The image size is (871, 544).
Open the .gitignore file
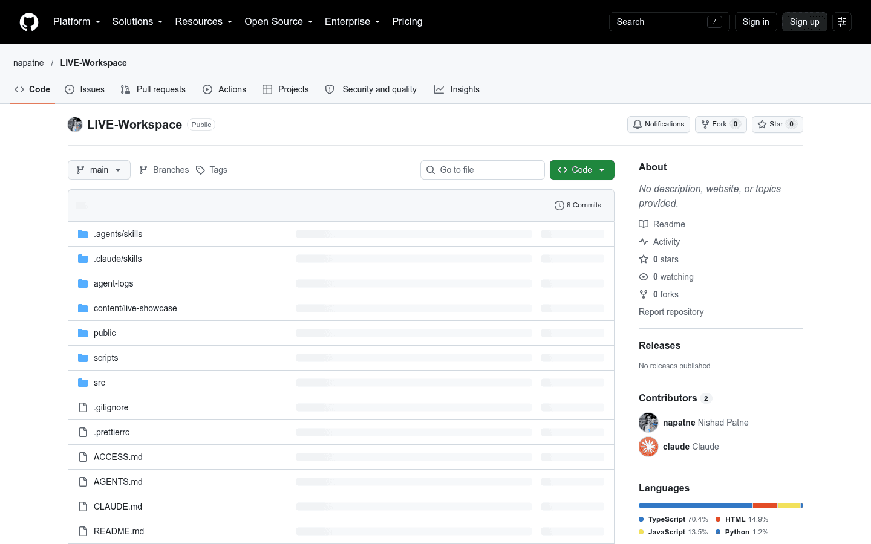pos(111,407)
